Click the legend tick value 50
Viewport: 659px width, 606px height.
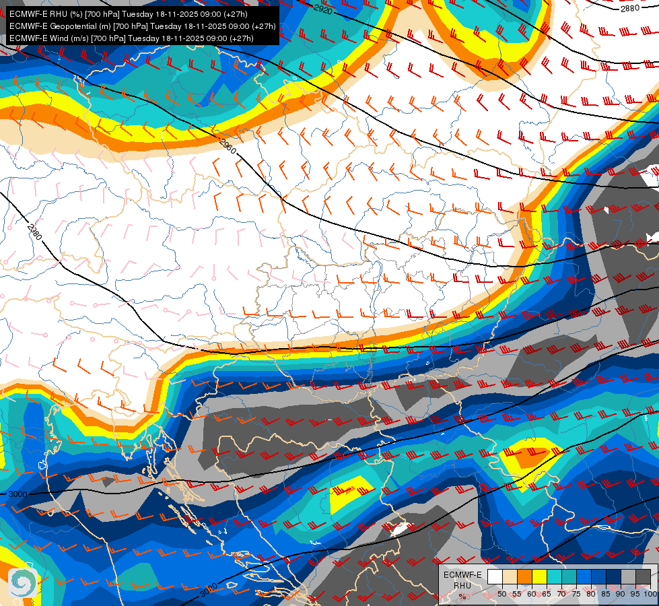[x=501, y=594]
